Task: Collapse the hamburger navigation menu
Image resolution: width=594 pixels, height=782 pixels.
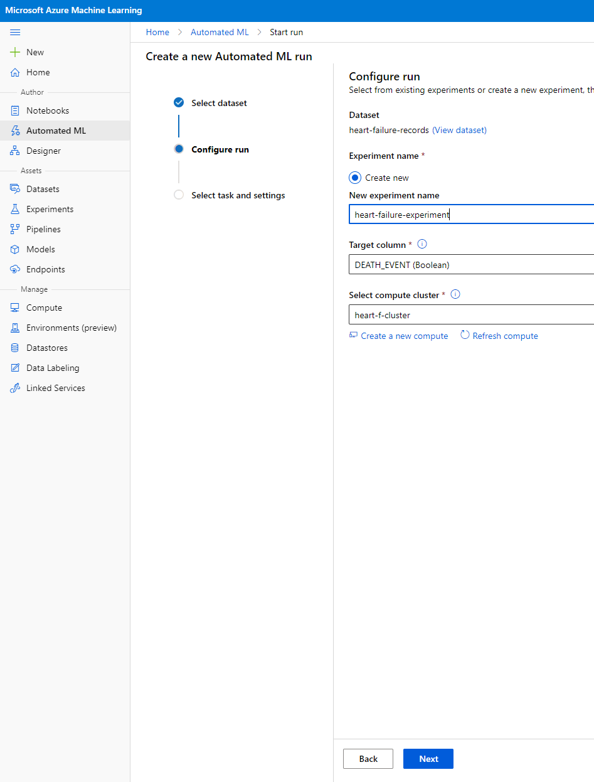Action: click(x=15, y=32)
